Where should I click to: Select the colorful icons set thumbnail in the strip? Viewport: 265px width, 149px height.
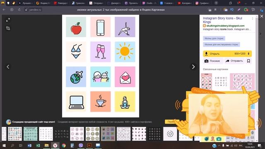15,134
